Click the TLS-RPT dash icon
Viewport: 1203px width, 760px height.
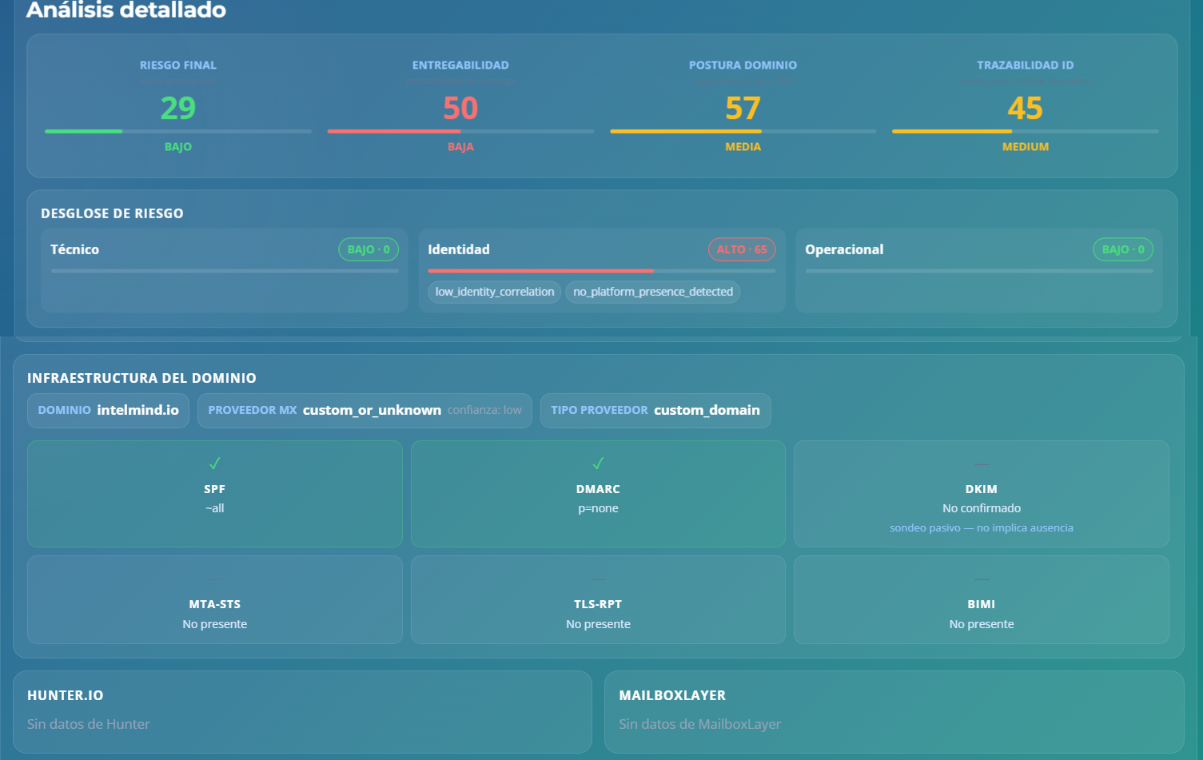click(597, 578)
